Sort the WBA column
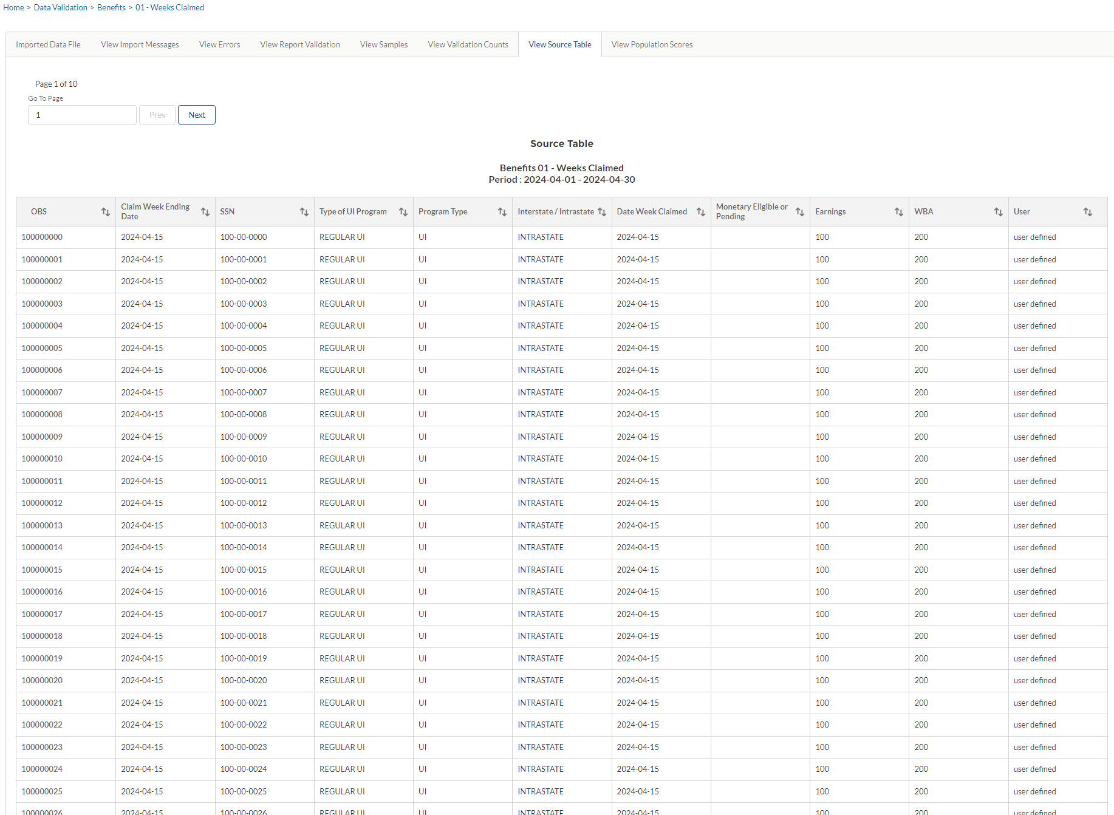This screenshot has width=1114, height=815. [x=999, y=212]
